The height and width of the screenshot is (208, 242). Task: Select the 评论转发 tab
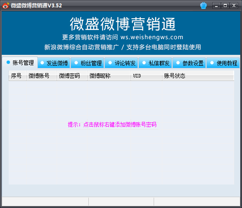122,63
